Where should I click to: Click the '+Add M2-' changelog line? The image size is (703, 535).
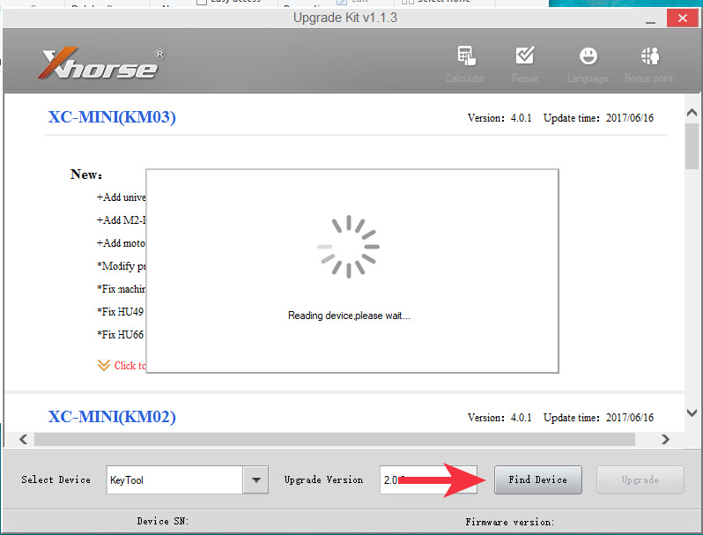click(x=121, y=220)
